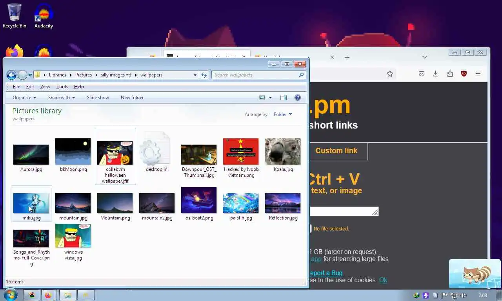
Task: Click the Explorer Forward arrow button
Action: click(22, 75)
